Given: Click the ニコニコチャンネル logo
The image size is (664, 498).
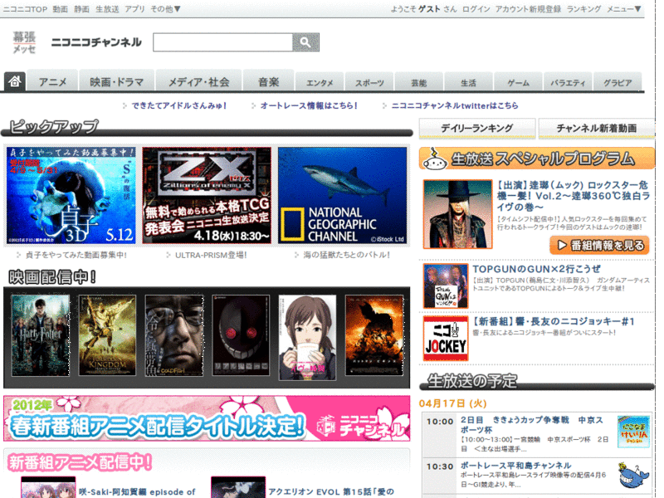Looking at the screenshot, I should [96, 42].
